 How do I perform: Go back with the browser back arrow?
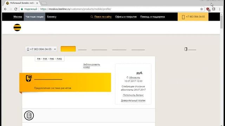click(5, 9)
